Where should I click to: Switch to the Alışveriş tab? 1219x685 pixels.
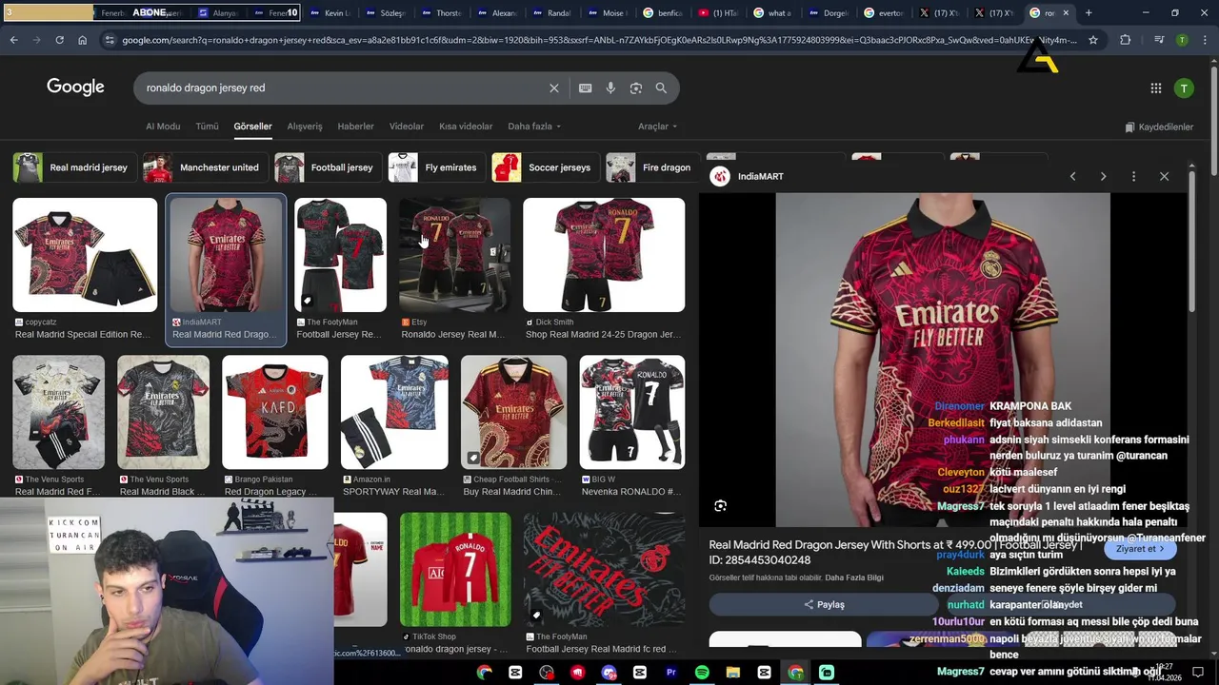click(x=305, y=127)
